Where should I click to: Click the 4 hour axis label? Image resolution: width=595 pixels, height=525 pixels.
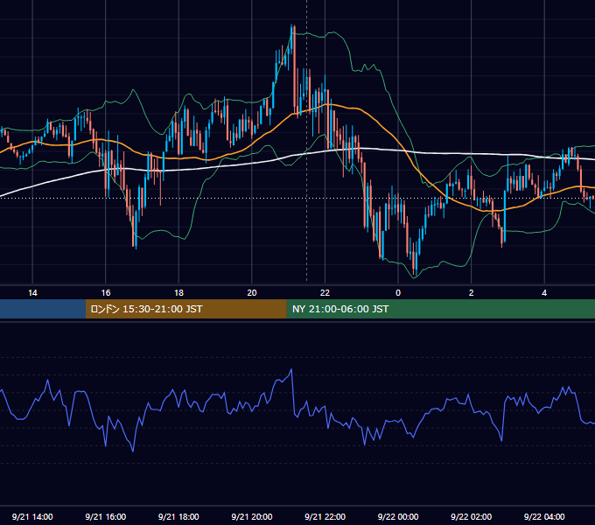coord(544,293)
